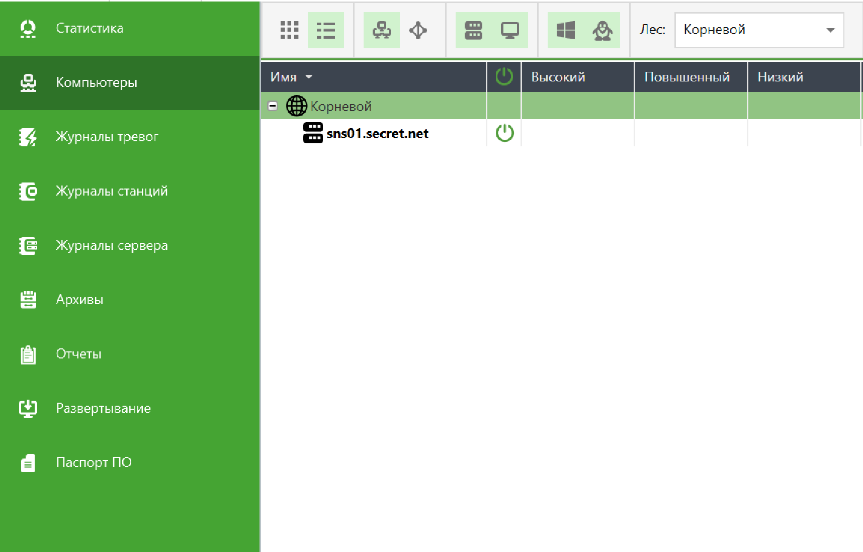Open the Журналы тревог section
Viewport: 863px width, 552px height.
coord(107,137)
